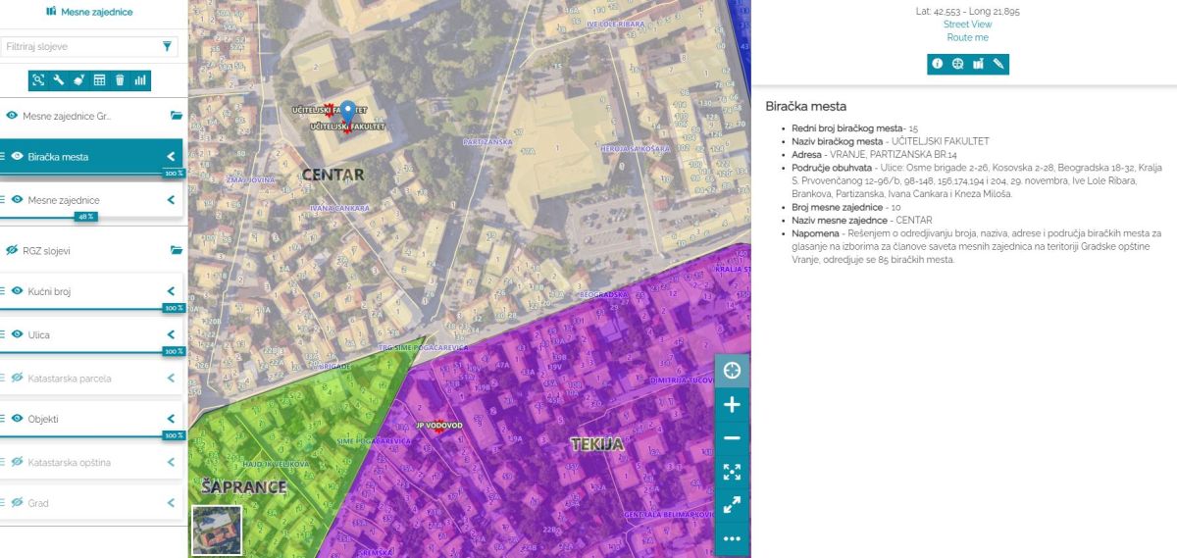Click the Route me link

pyautogui.click(x=967, y=37)
